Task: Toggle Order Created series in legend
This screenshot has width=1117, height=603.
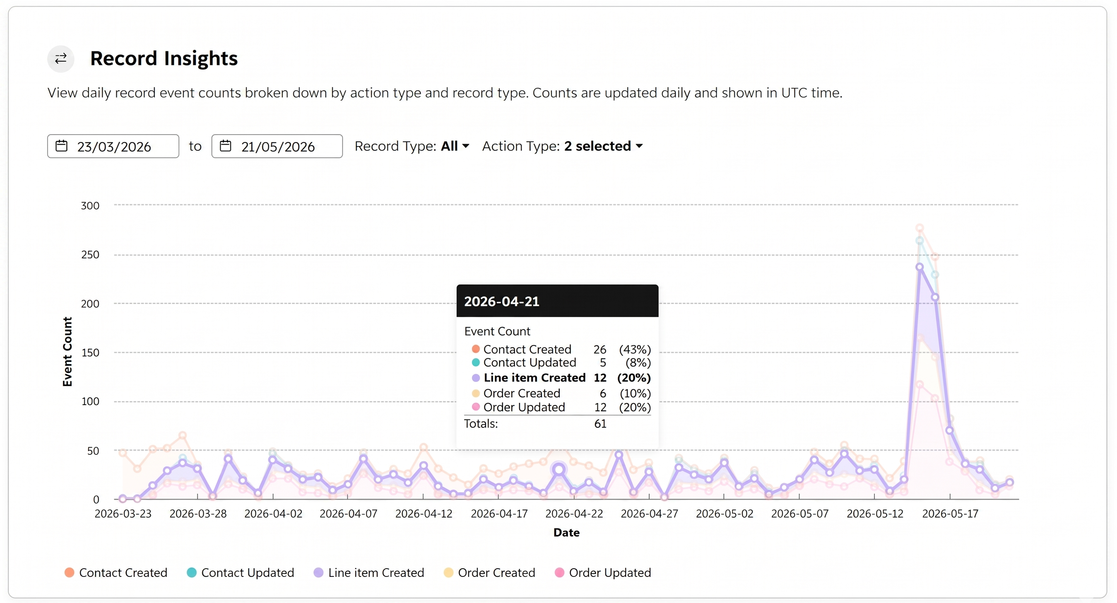Action: pyautogui.click(x=489, y=573)
